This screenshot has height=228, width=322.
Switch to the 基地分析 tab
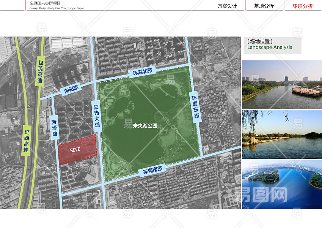[264, 6]
